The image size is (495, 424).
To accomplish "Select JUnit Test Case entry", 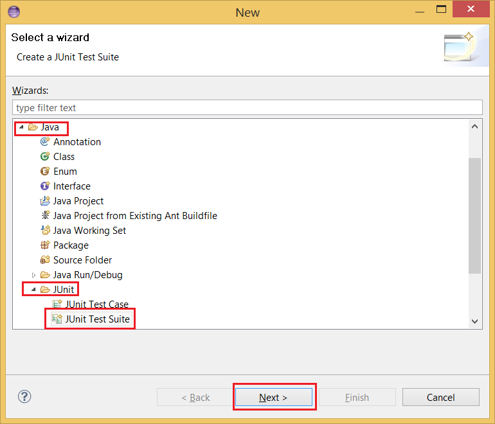I will (x=97, y=305).
